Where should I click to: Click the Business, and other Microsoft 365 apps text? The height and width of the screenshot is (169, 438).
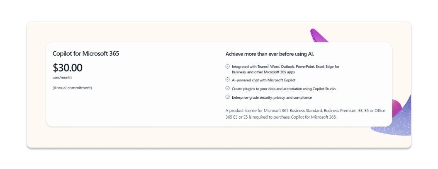point(263,72)
